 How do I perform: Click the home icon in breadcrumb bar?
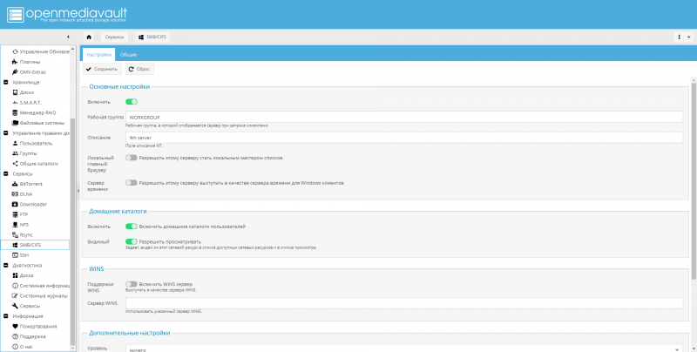pyautogui.click(x=89, y=37)
